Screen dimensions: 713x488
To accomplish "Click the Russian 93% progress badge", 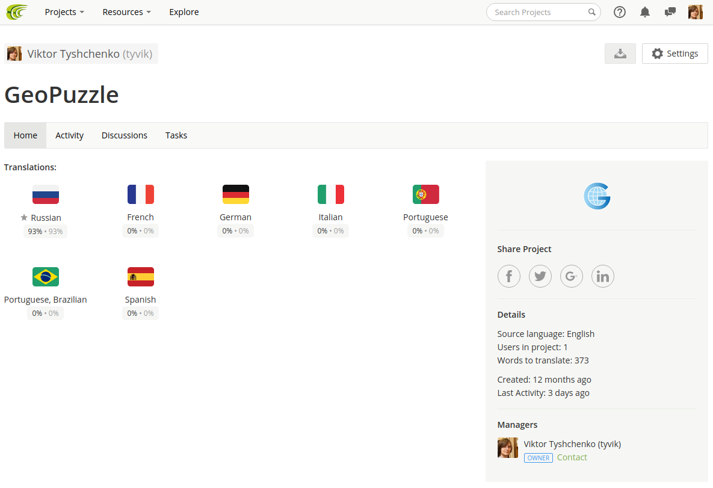I will (x=46, y=232).
